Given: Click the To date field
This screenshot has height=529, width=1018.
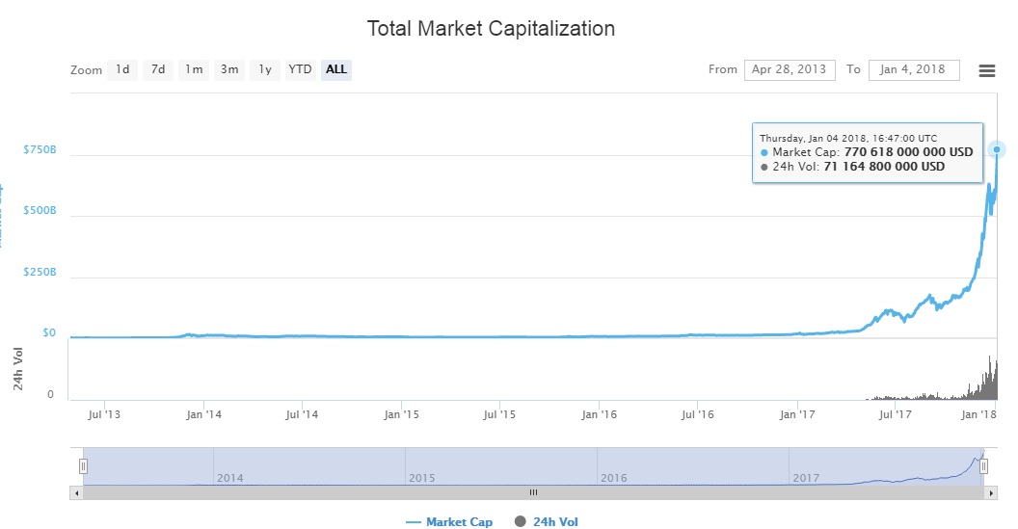Looking at the screenshot, I should (913, 69).
